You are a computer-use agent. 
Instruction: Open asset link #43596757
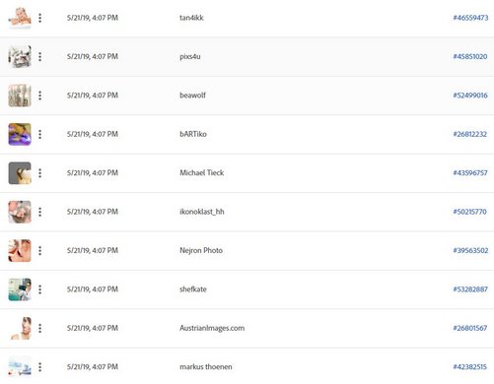470,173
